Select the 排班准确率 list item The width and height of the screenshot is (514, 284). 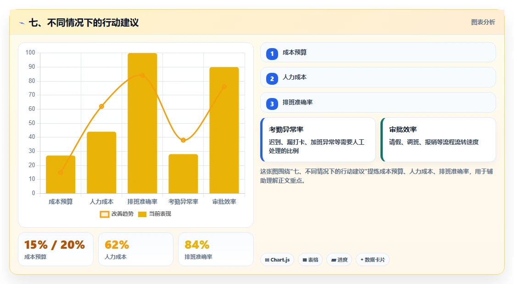[x=378, y=103]
